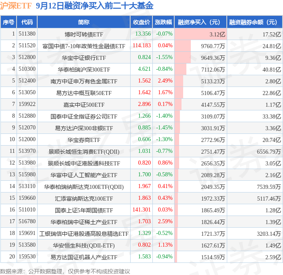Click the 涨跌幅 column header
The image size is (283, 275).
pos(163,22)
